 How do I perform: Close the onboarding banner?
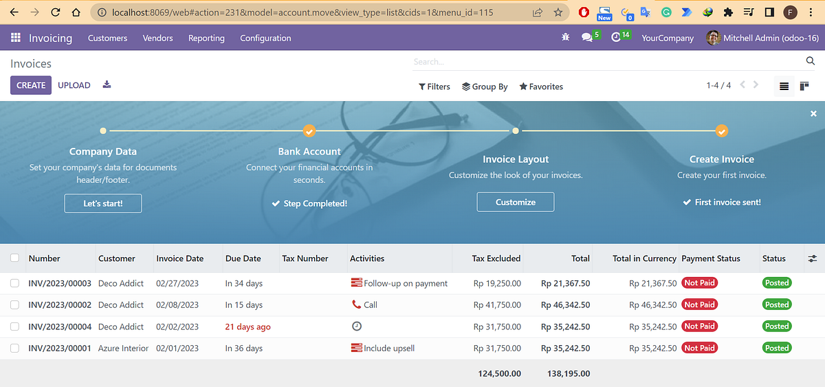(813, 113)
